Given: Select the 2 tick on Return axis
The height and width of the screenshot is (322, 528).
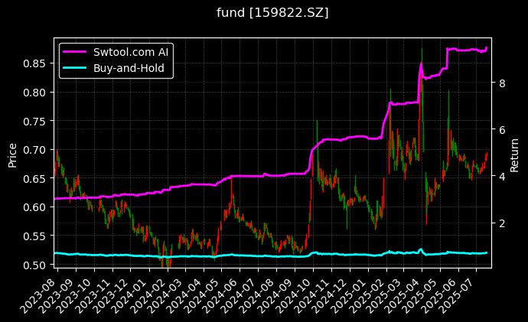Looking at the screenshot, I should (x=500, y=223).
